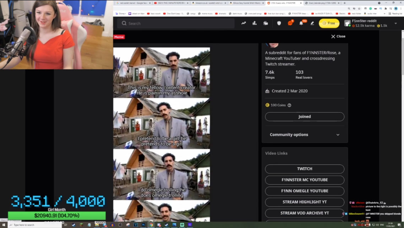Viewport: 404px width, 228px height.
Task: Focus the Reddit search field
Action: point(176,23)
